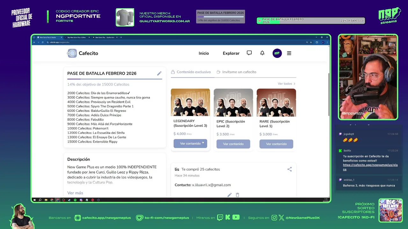
Task: Click the $ 4.000 /mes price
Action: tap(183, 134)
